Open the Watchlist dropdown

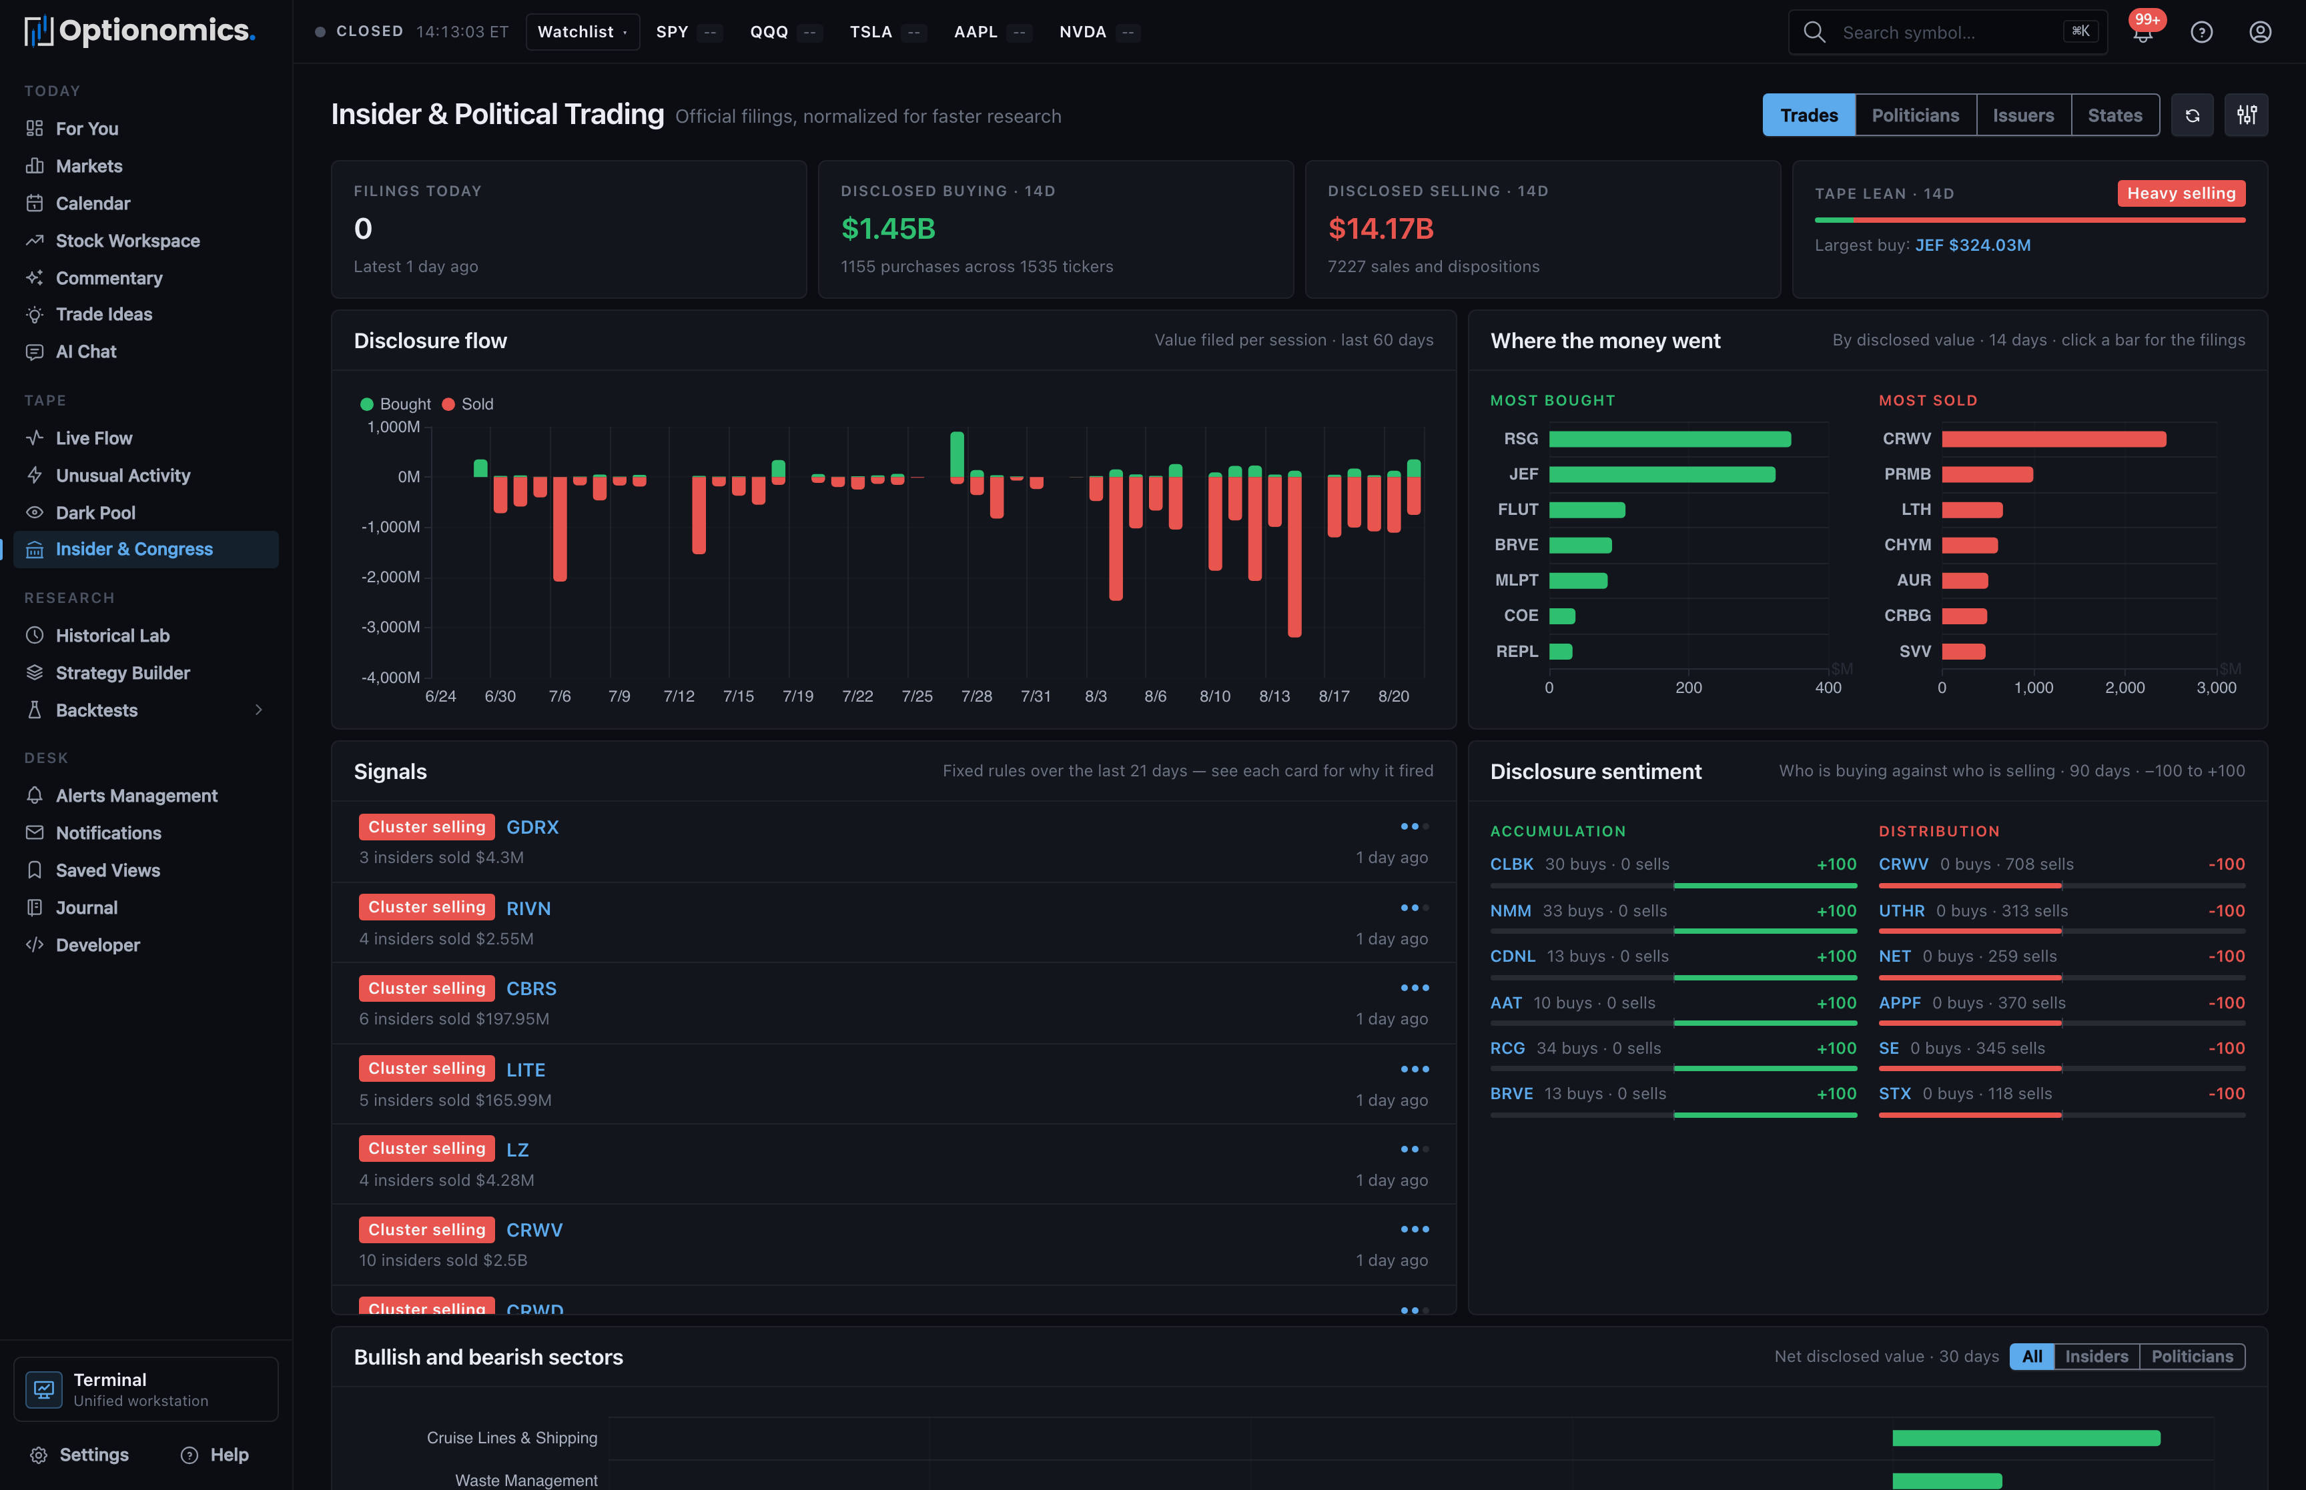pos(583,32)
